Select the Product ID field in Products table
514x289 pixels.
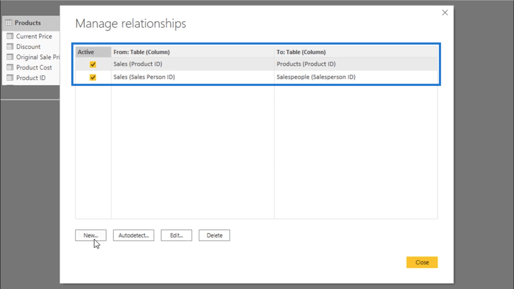[x=31, y=78]
